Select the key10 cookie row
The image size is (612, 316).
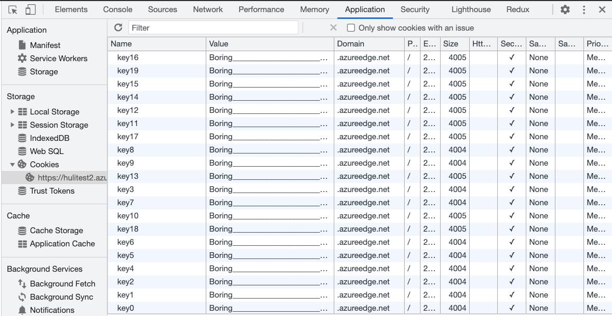tap(360, 216)
